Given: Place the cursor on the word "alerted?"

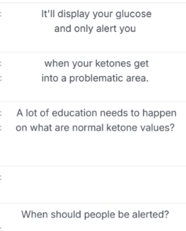Looking at the screenshot, I should click(x=150, y=214).
